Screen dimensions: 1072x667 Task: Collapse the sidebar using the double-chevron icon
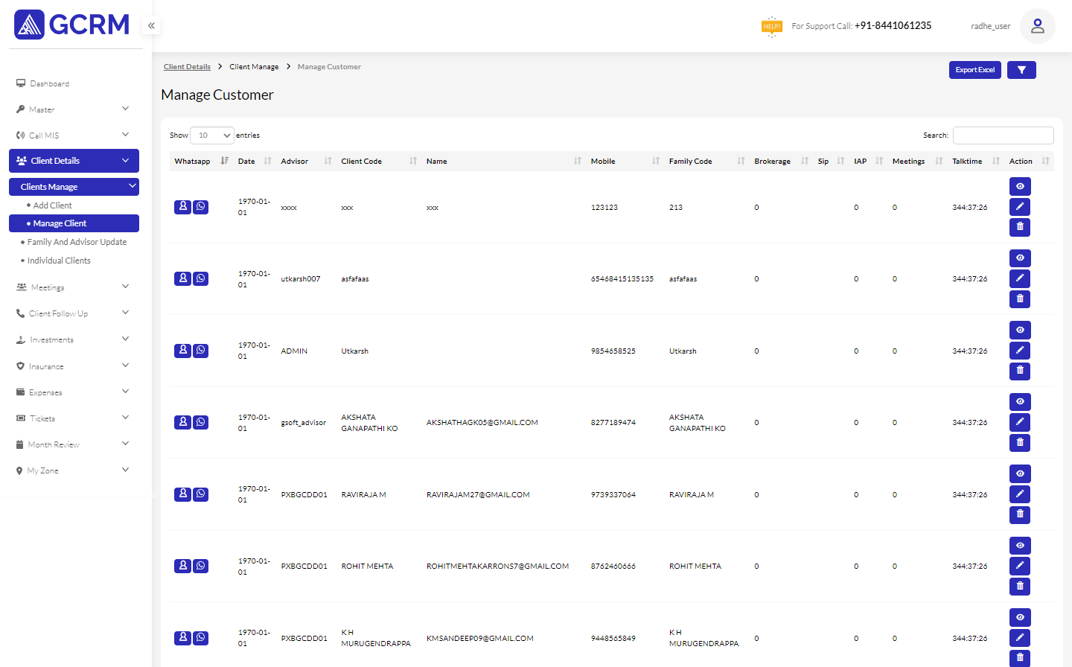tap(151, 26)
